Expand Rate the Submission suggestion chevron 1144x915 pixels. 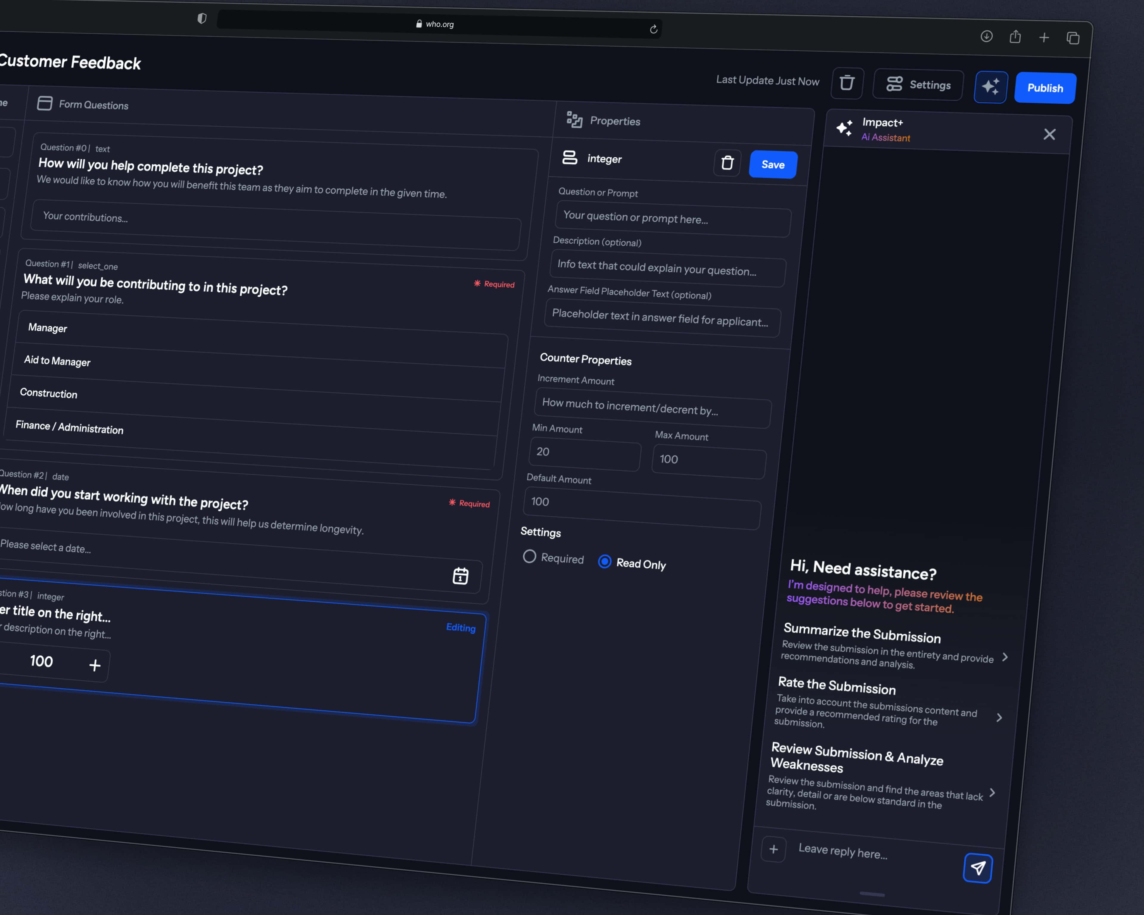(999, 718)
